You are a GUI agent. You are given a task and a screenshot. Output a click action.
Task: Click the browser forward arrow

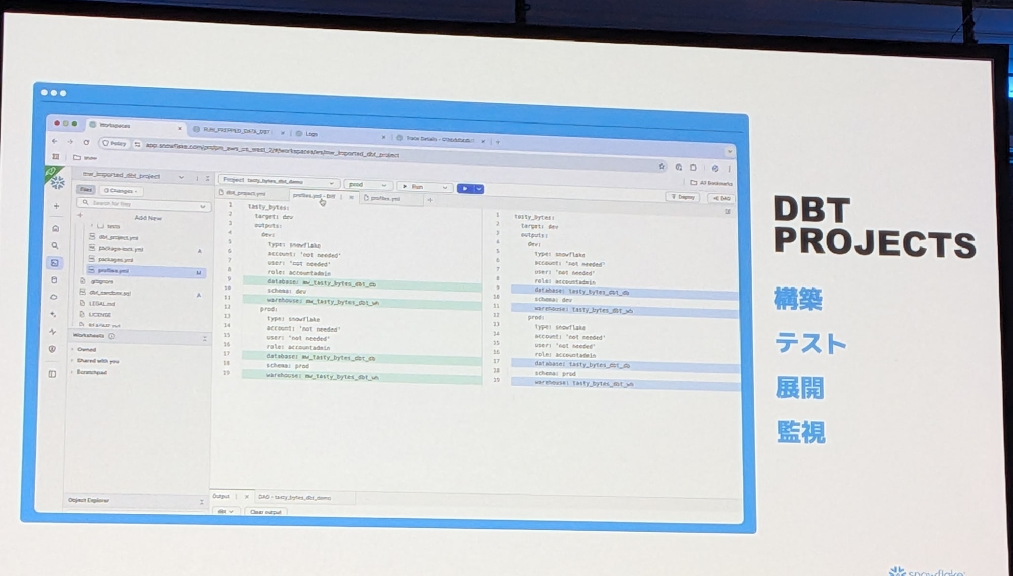70,142
